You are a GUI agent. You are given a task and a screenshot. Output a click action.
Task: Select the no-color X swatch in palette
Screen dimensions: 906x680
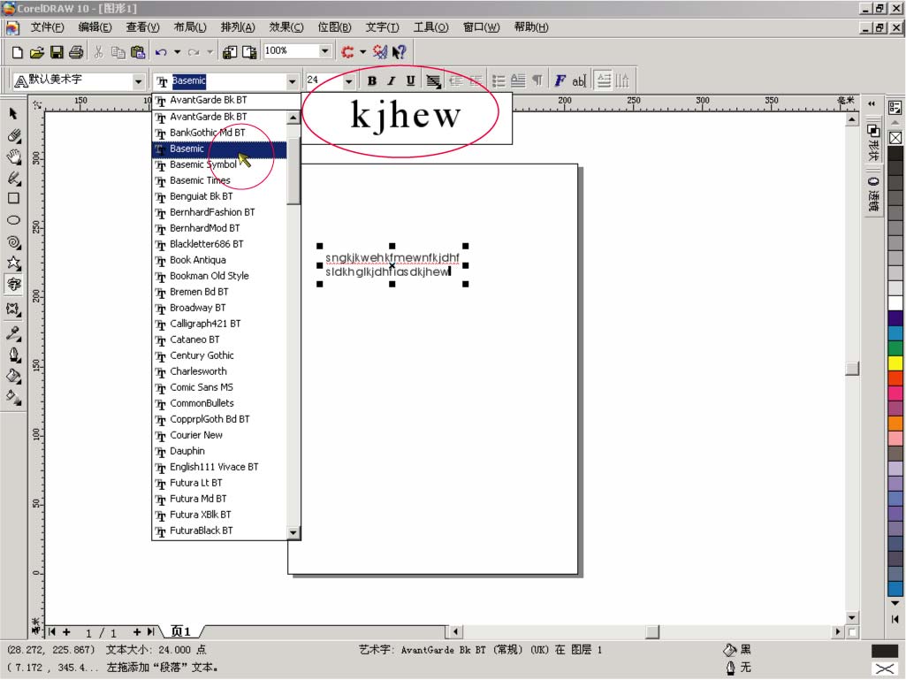[895, 138]
